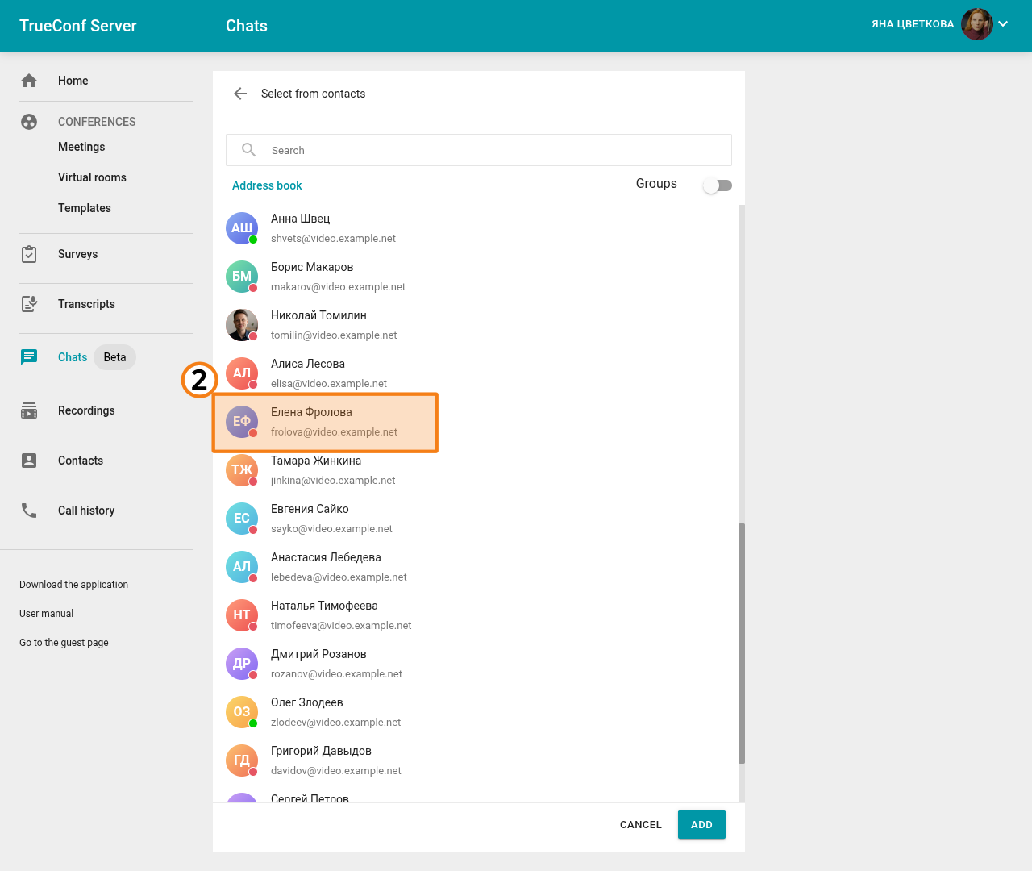Click the Conferences group icon
This screenshot has height=871, width=1032.
point(29,122)
